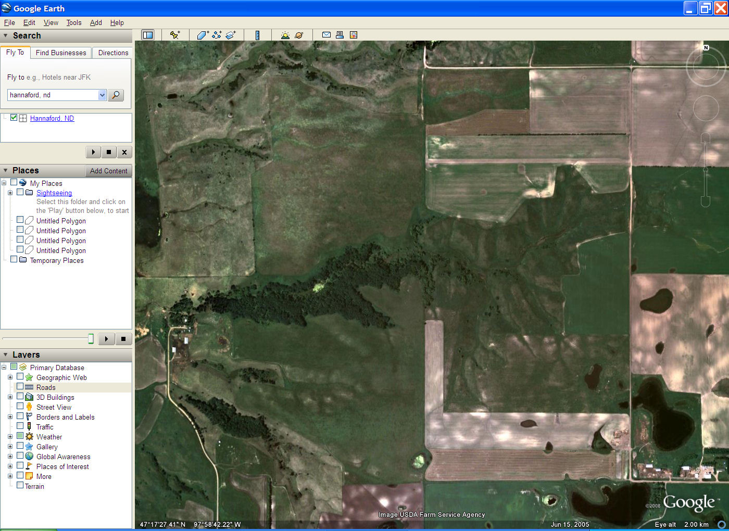Enable the Street View layer checkbox

[x=20, y=406]
